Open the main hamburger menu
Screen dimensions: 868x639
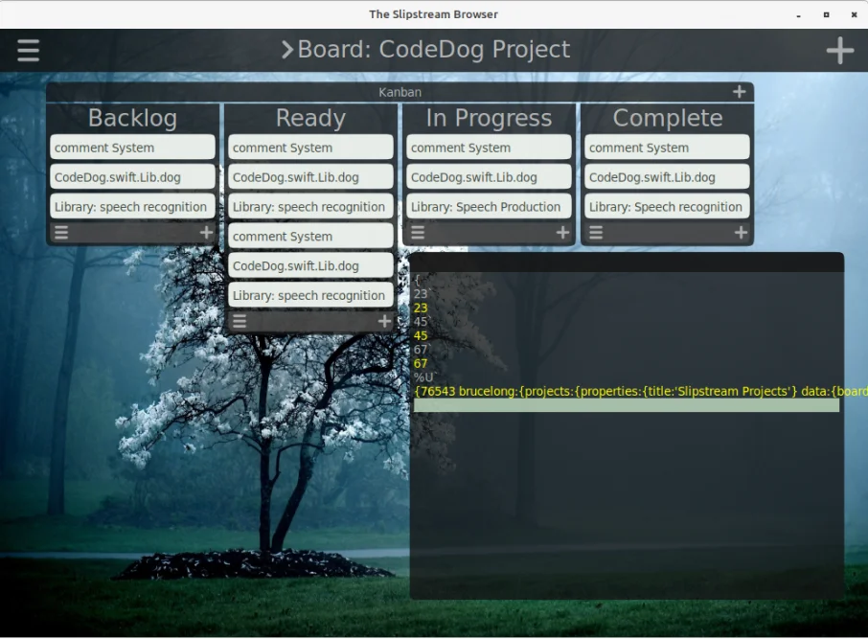pyautogui.click(x=29, y=50)
